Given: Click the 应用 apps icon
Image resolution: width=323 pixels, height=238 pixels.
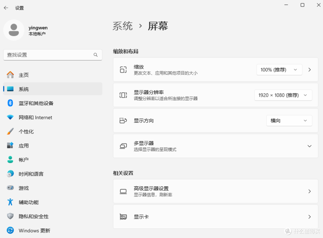Looking at the screenshot, I should tap(10, 145).
